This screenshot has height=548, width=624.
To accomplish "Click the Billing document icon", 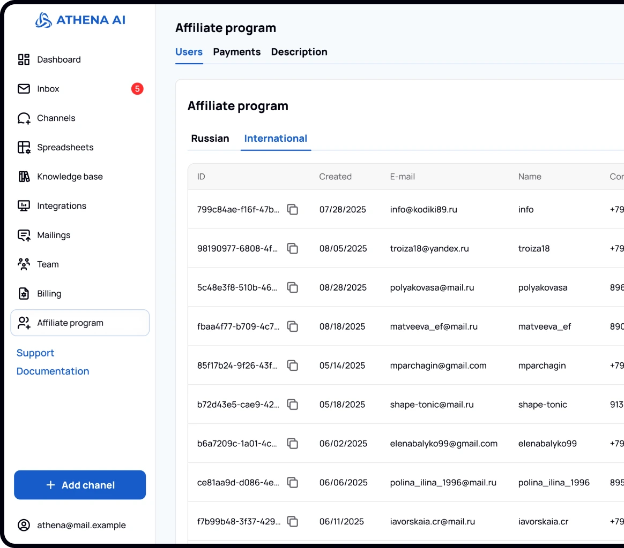I will [24, 293].
